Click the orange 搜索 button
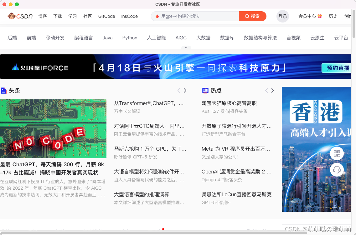 coord(252,16)
